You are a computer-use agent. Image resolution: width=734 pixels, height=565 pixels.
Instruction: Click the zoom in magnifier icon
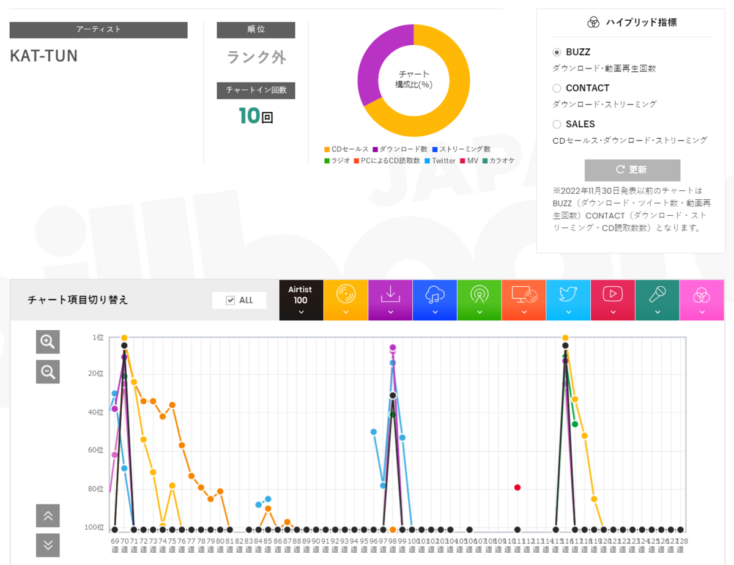[x=48, y=342]
